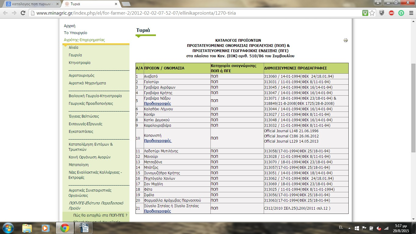Open the dark shield extension icon

pos(382,13)
